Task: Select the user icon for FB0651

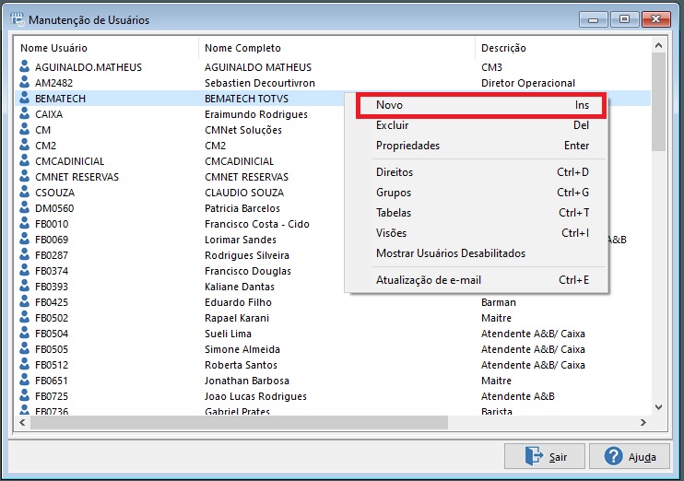Action: tap(25, 381)
